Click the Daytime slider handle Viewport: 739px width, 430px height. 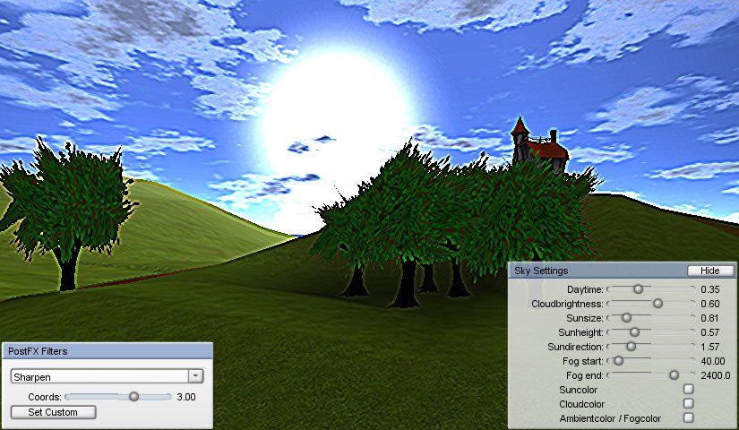pyautogui.click(x=638, y=289)
